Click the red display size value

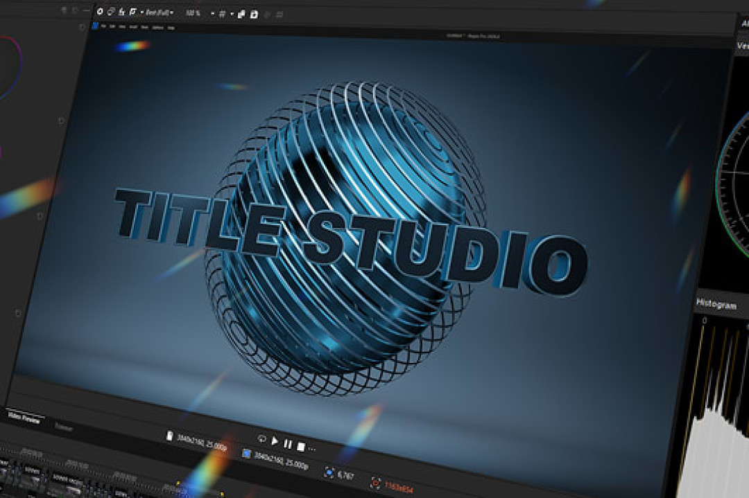tap(399, 487)
